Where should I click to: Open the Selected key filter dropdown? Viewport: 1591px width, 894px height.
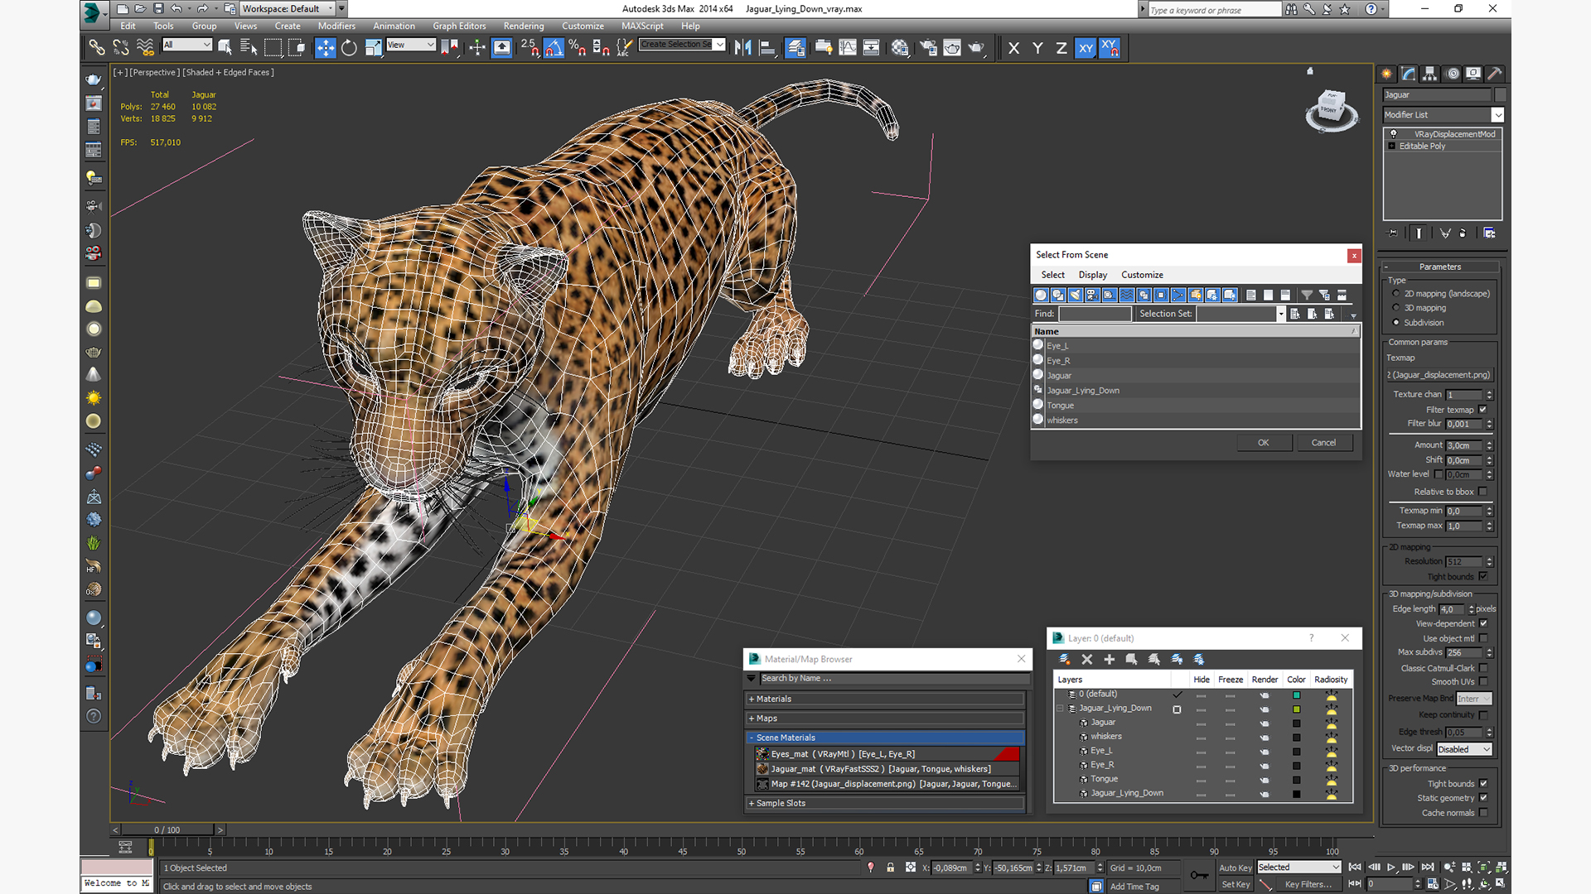tap(1298, 868)
